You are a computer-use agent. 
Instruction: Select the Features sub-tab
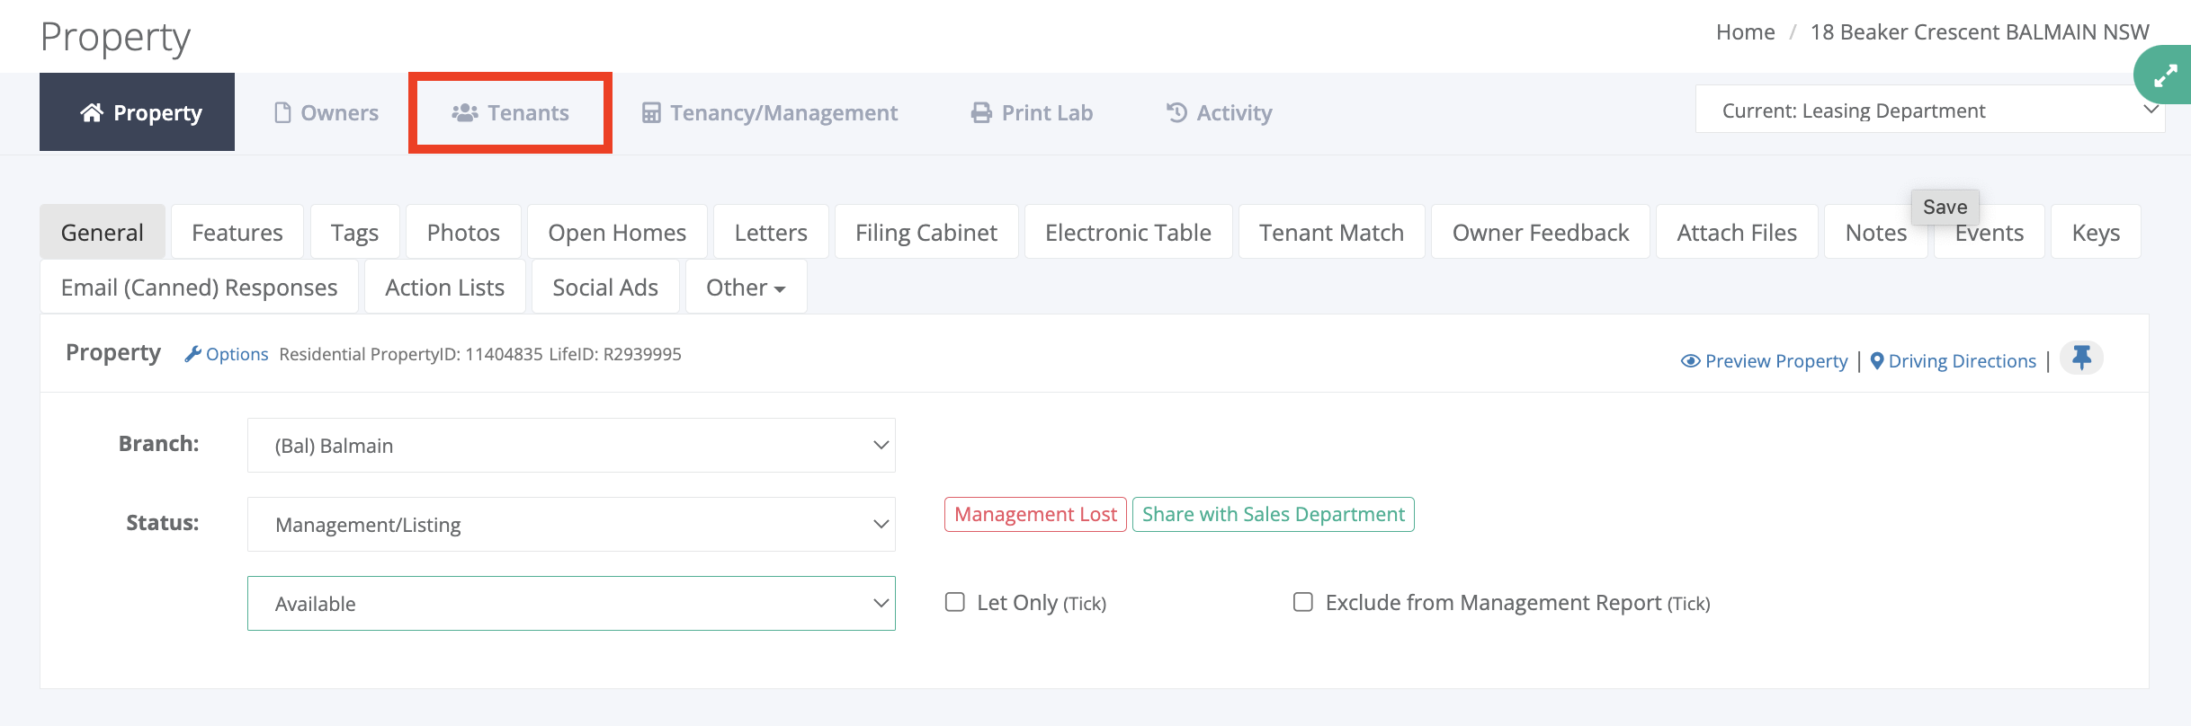(x=237, y=233)
